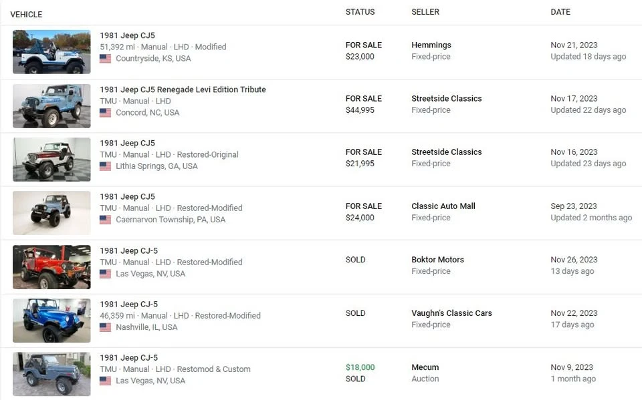Image resolution: width=642 pixels, height=400 pixels.
Task: Click the US flag icon beside Nashville, IL
Action: 105,327
